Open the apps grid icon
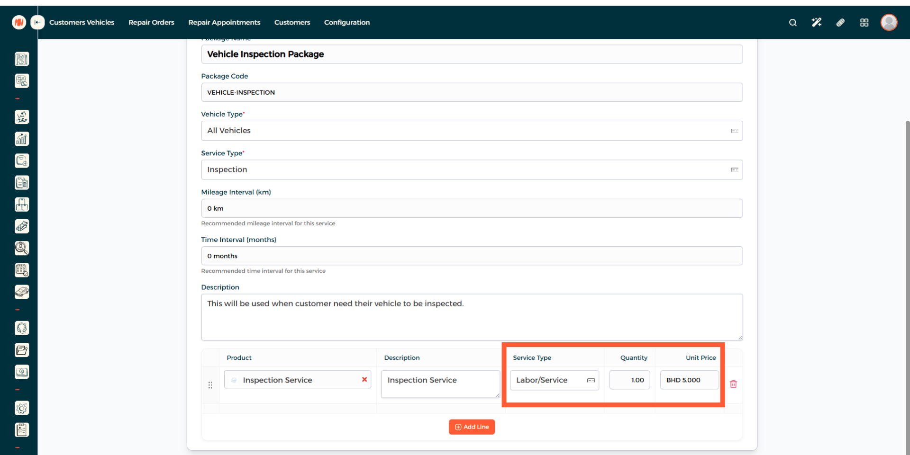The height and width of the screenshot is (455, 910). coord(864,23)
